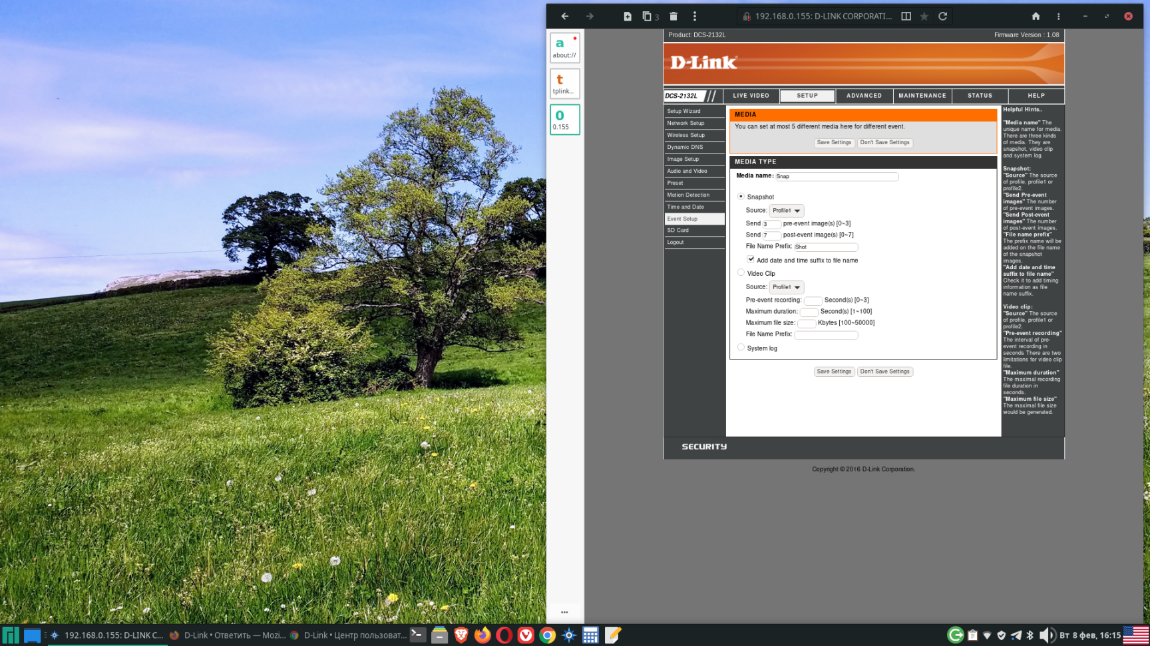Open Telegram from the system tray

(x=1016, y=635)
